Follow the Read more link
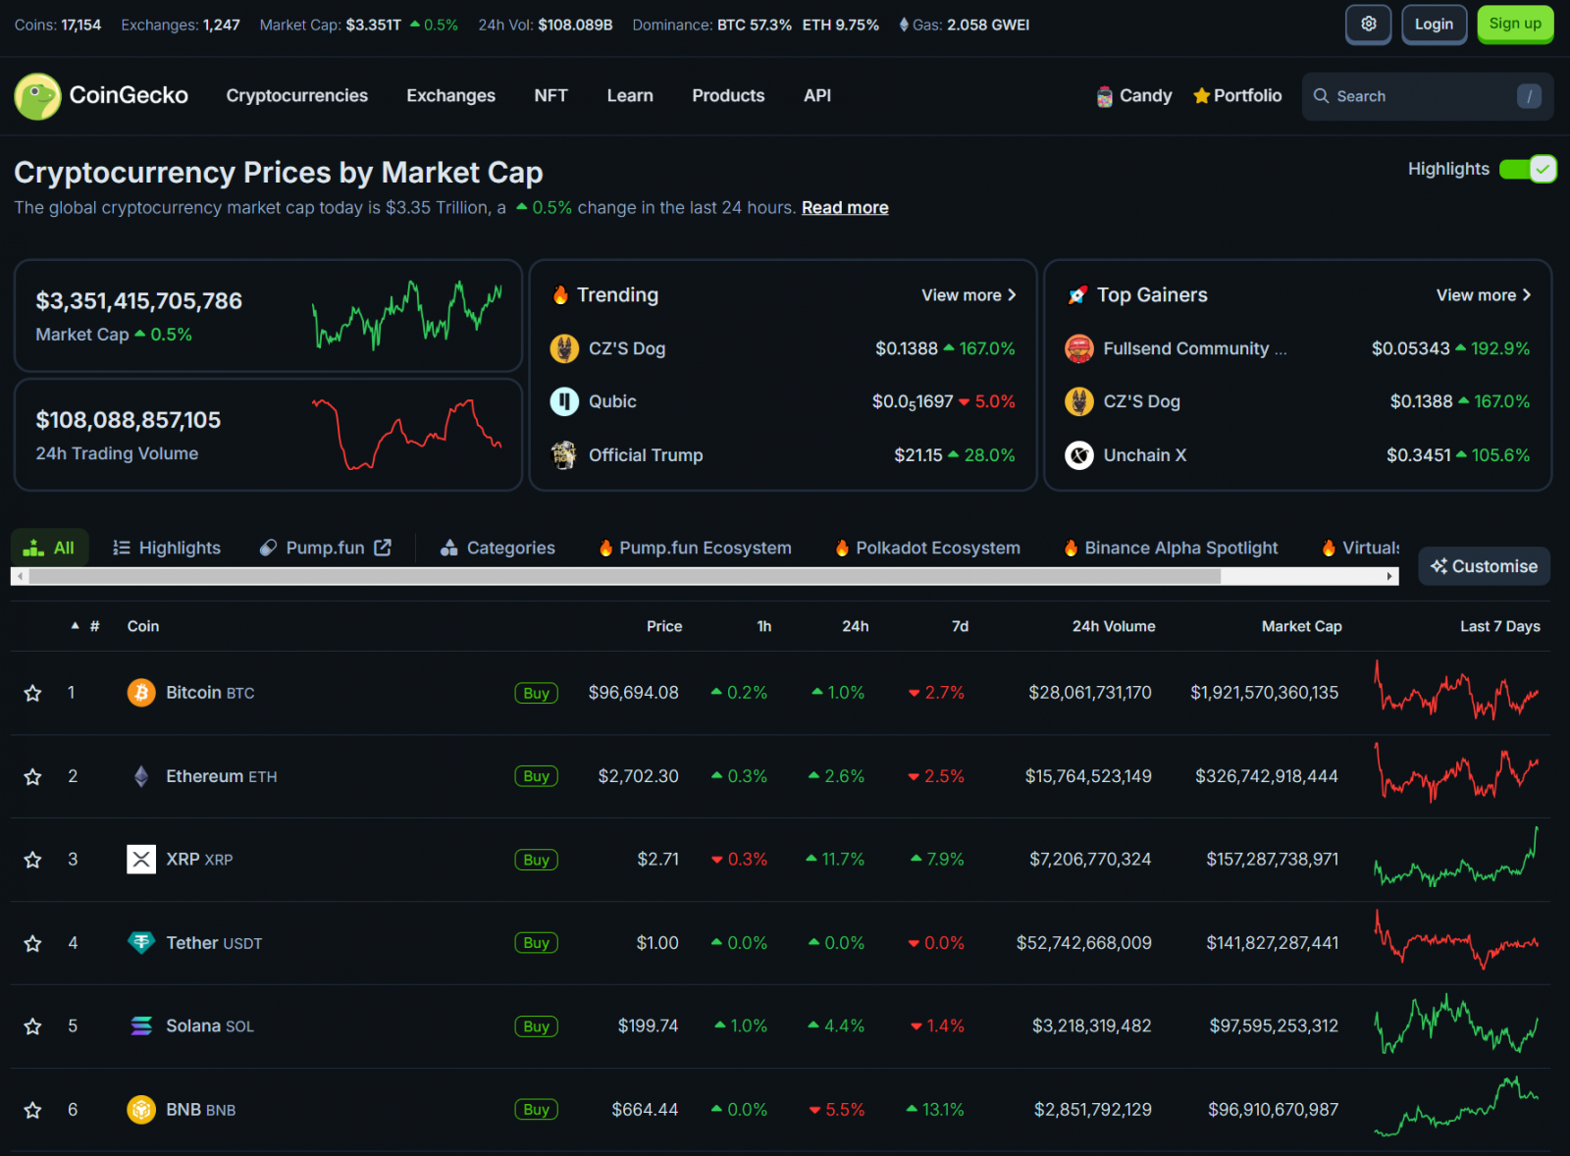Viewport: 1570px width, 1156px height. (845, 208)
